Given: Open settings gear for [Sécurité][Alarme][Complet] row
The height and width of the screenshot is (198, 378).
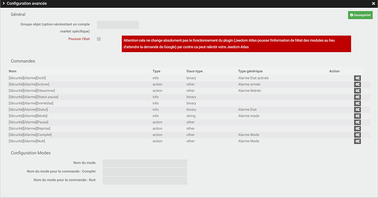Looking at the screenshot, I should [357, 135].
